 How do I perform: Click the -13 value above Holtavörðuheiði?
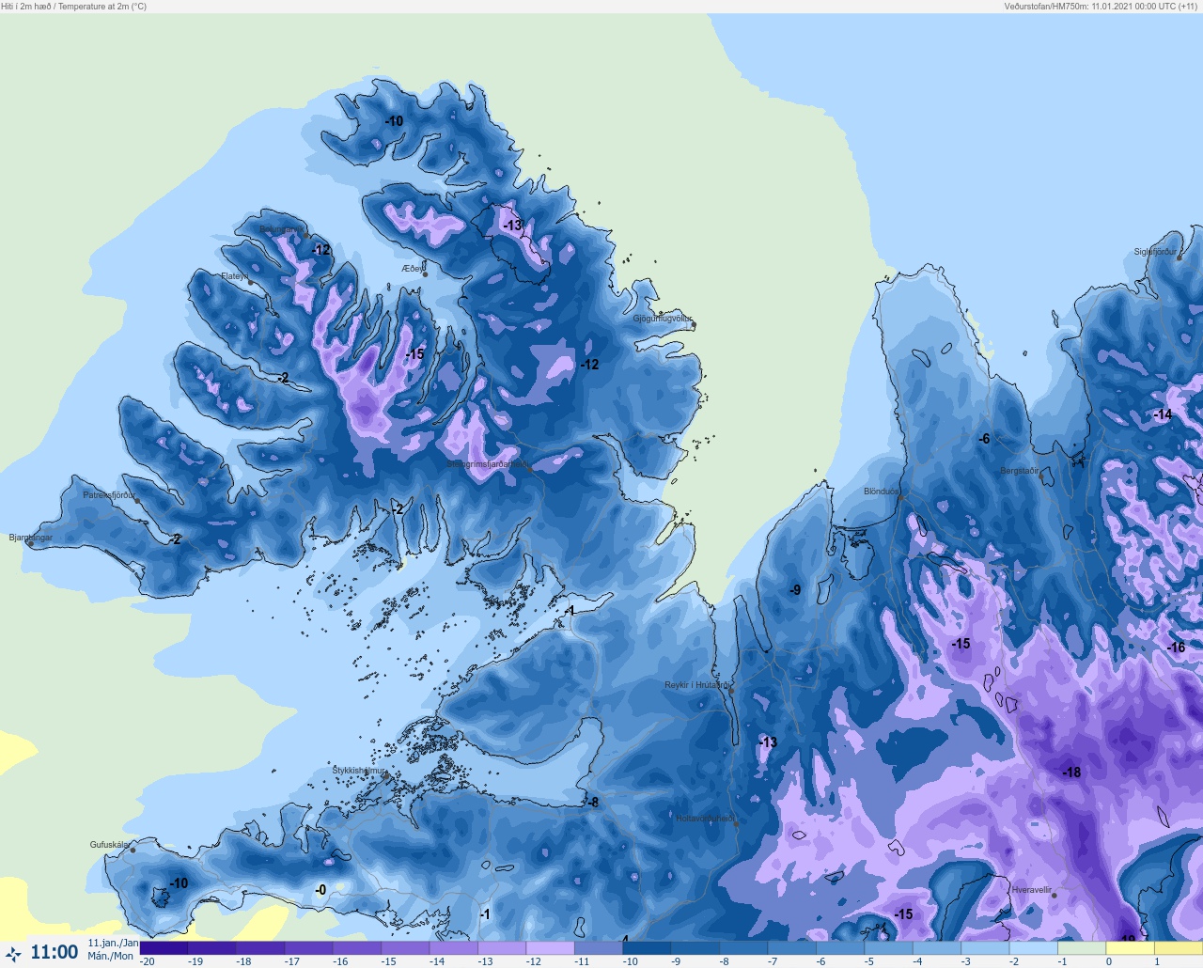tap(768, 742)
